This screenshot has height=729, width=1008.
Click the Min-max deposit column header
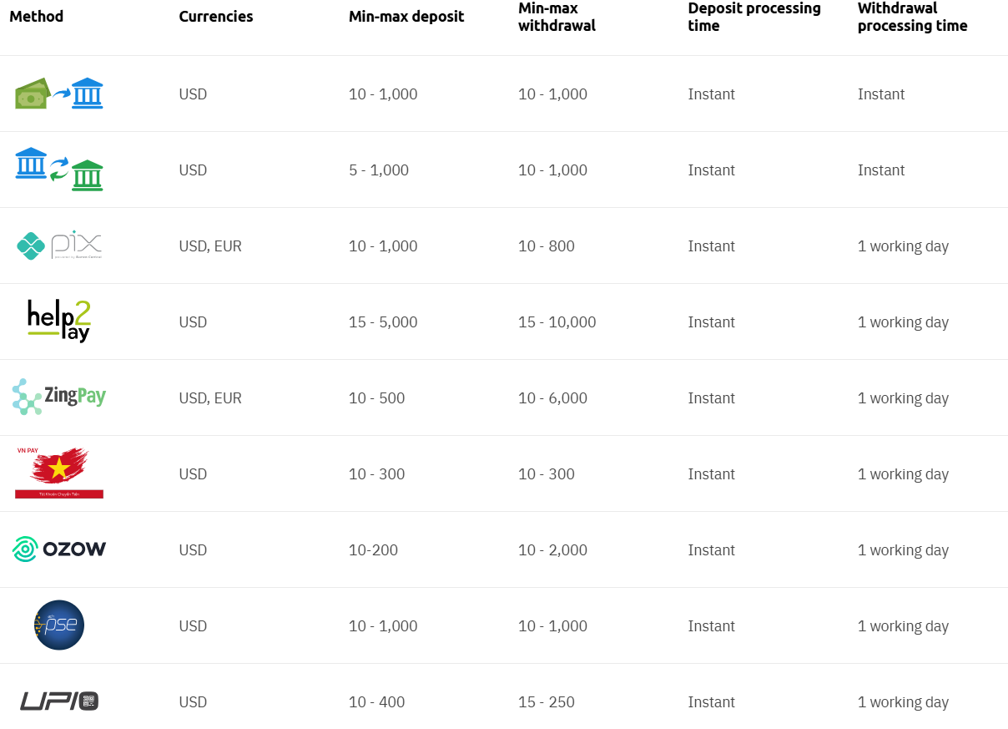pos(406,17)
